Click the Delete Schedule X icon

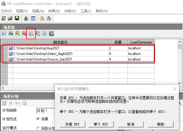click(x=11, y=103)
